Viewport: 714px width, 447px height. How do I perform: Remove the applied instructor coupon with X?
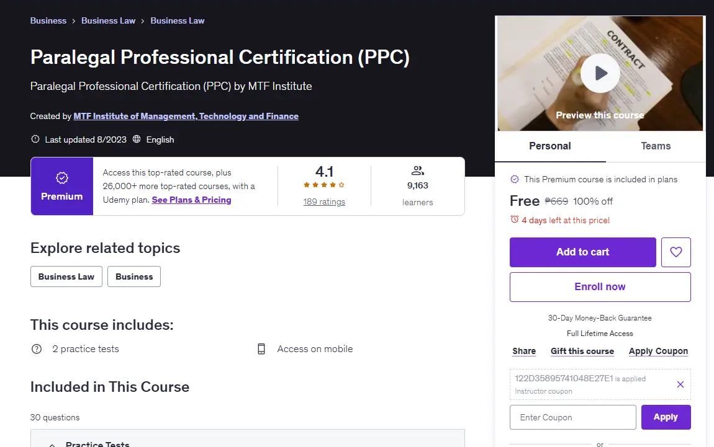tap(680, 384)
